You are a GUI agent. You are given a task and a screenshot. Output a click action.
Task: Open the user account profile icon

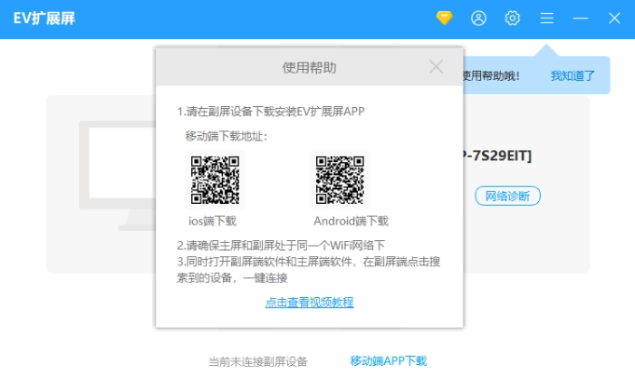pyautogui.click(x=478, y=19)
